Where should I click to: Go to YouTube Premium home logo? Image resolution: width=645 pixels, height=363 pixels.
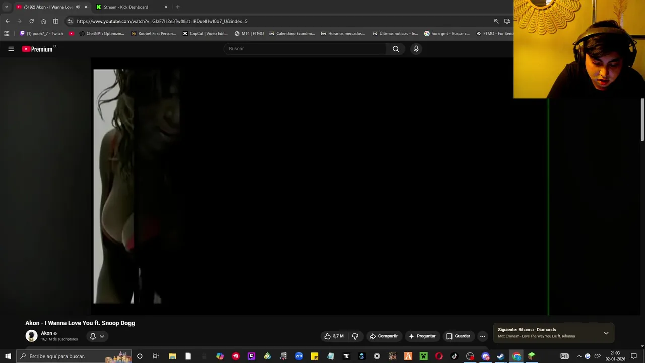pyautogui.click(x=38, y=49)
